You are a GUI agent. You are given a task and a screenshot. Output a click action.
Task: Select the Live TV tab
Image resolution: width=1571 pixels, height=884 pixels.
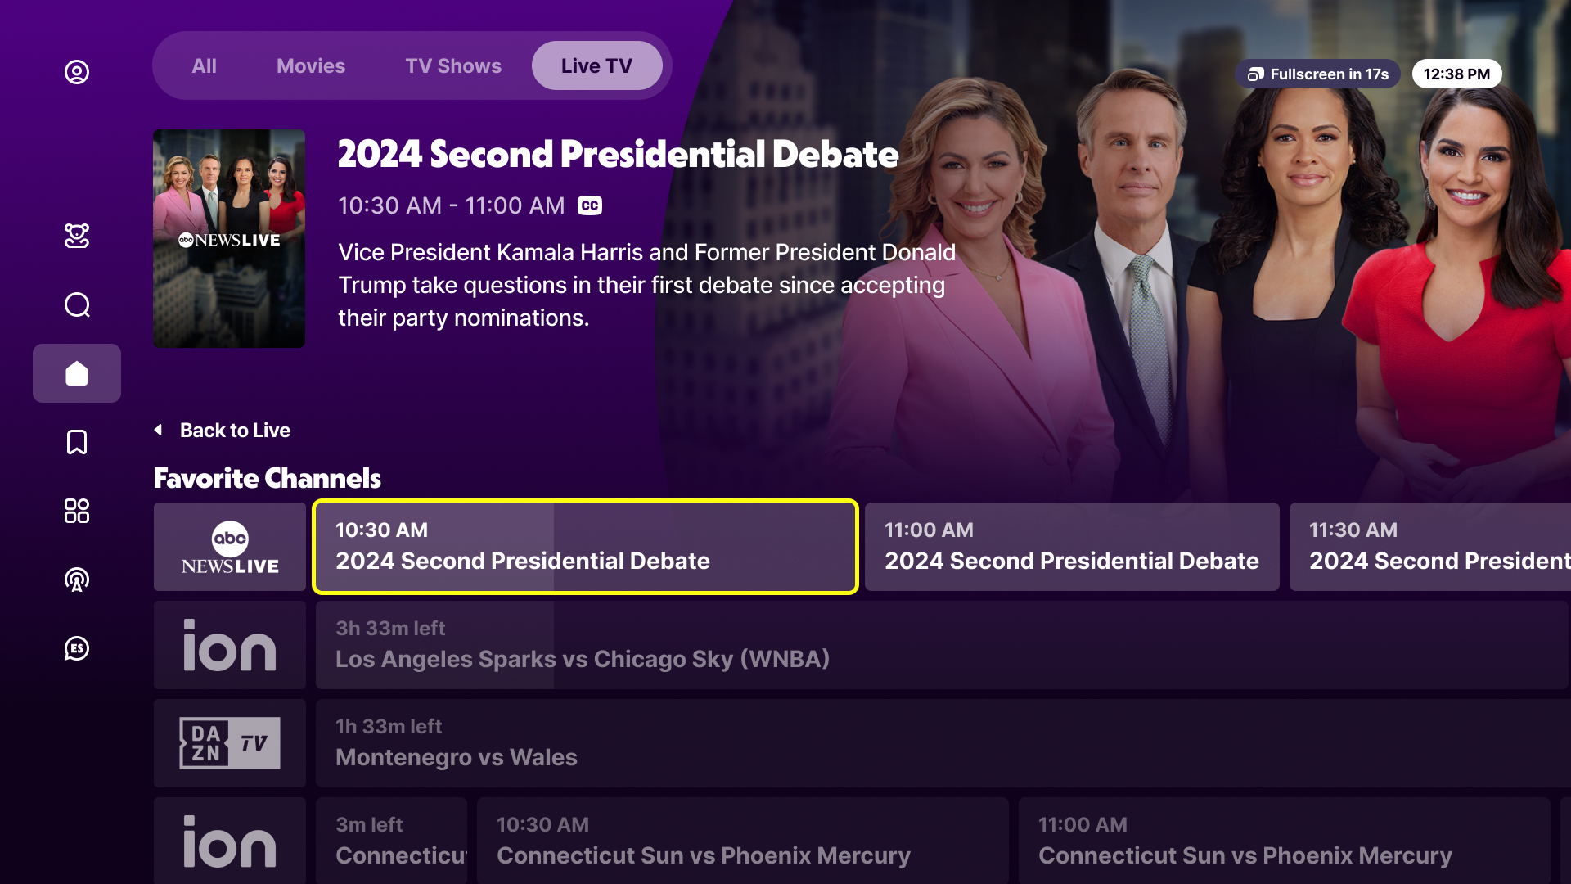pos(596,65)
